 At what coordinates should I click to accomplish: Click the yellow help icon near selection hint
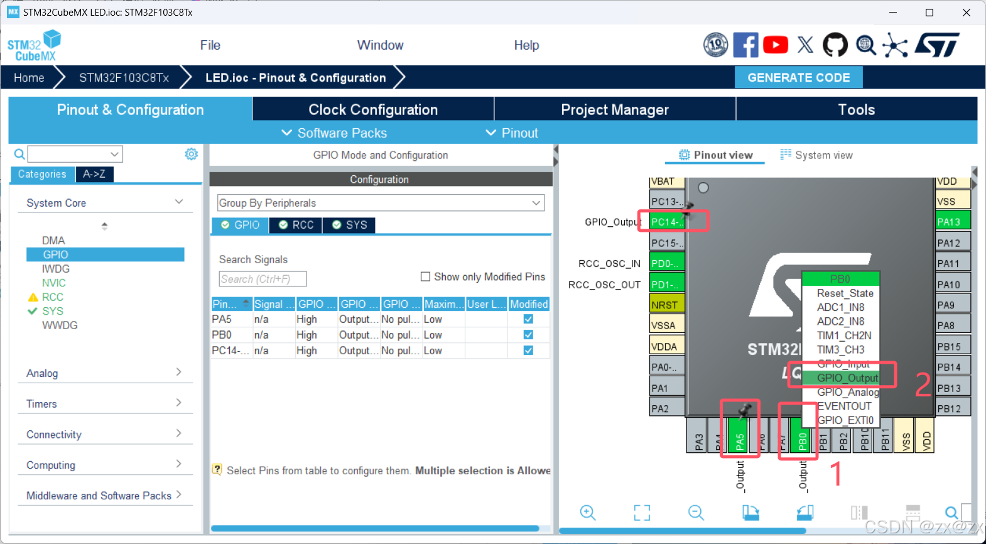point(217,470)
